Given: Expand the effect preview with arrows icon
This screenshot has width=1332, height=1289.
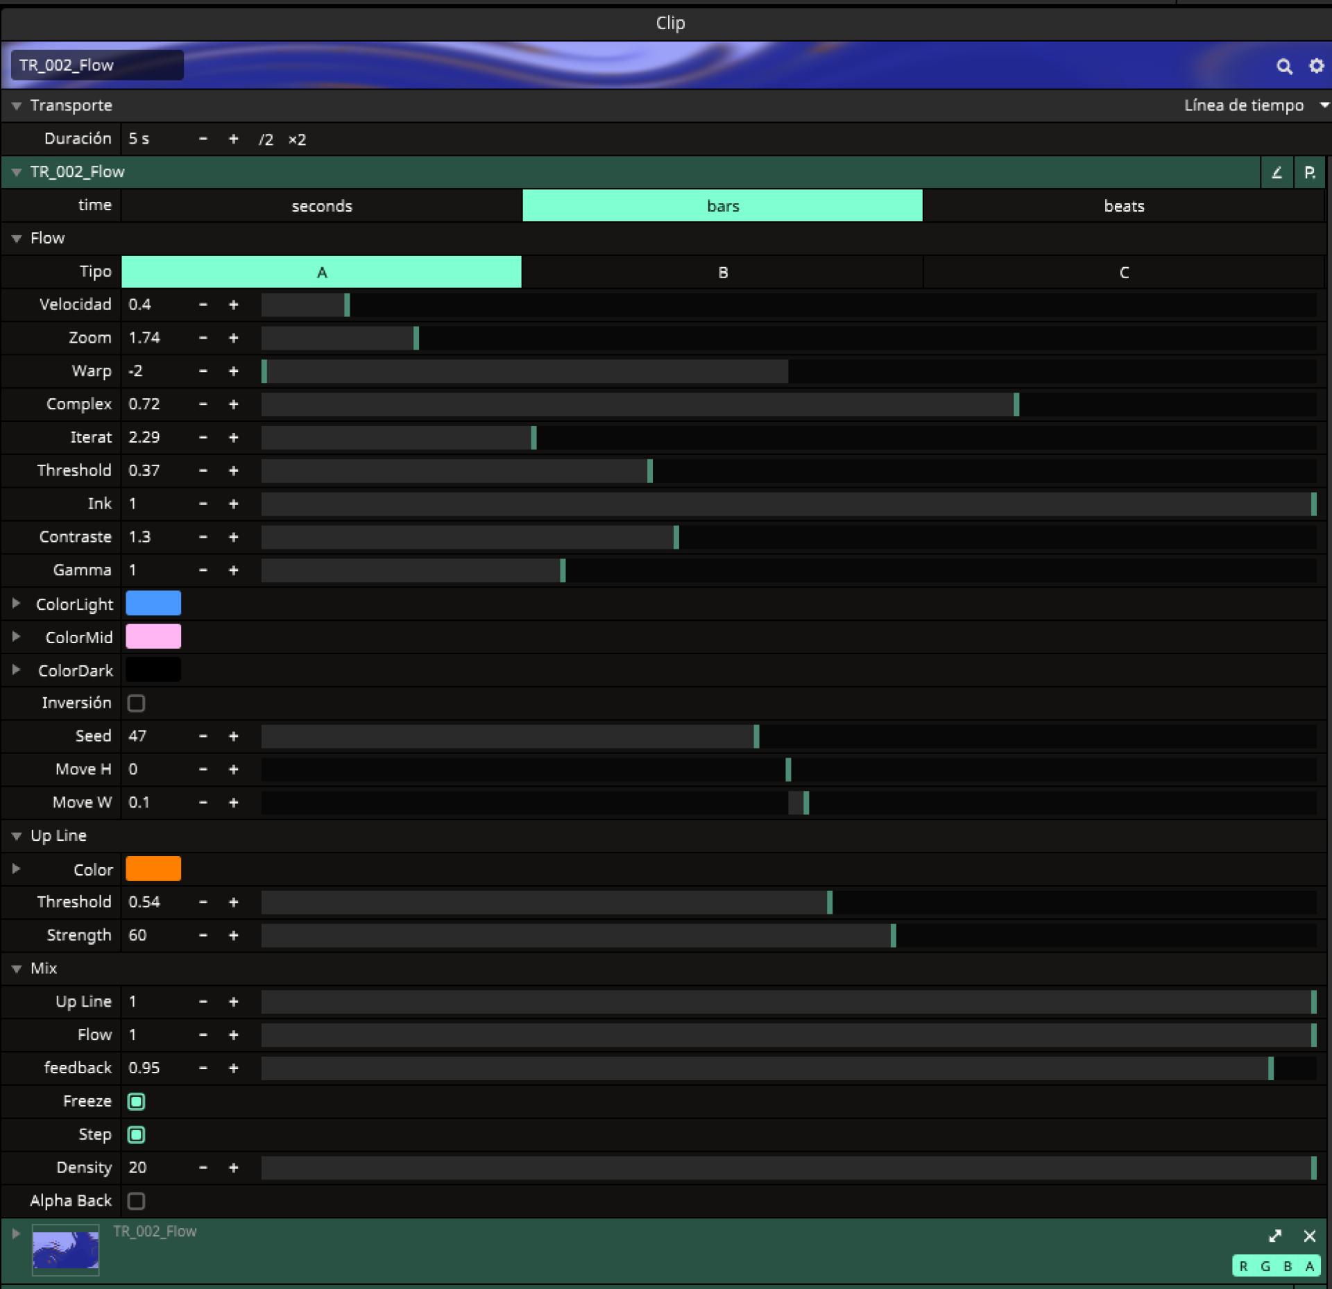Looking at the screenshot, I should (1275, 1236).
